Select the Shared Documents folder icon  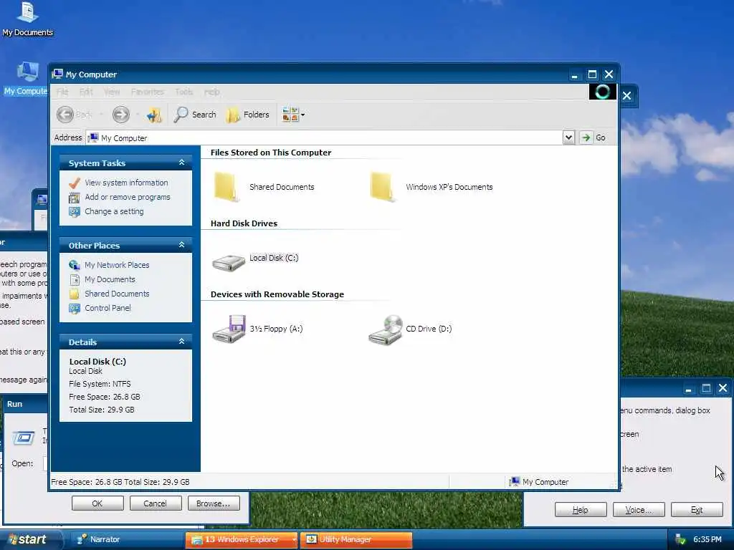[x=227, y=187]
